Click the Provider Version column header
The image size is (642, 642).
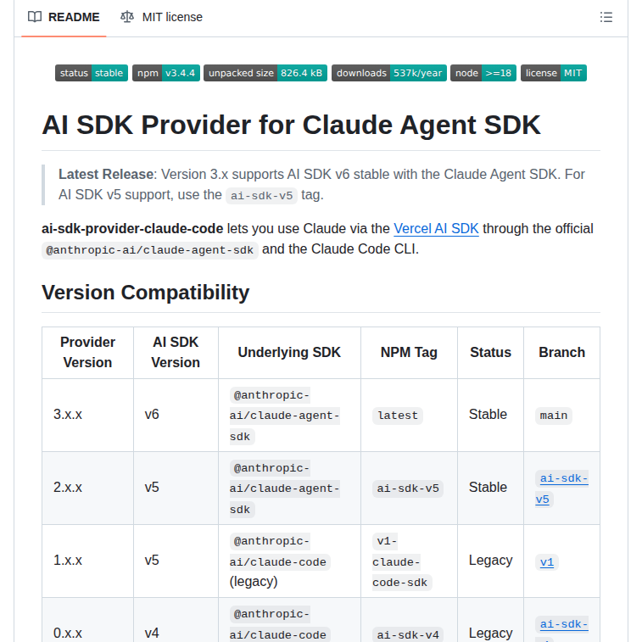tap(87, 353)
